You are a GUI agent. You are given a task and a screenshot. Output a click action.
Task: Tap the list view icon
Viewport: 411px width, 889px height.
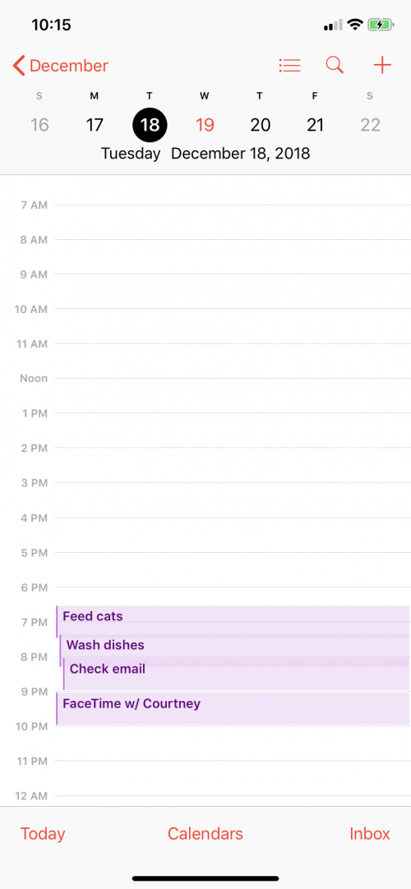coord(289,66)
